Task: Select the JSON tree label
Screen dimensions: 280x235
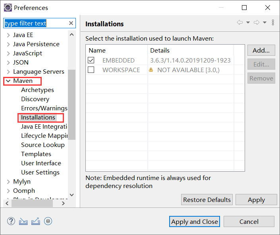Action: tap(21, 62)
